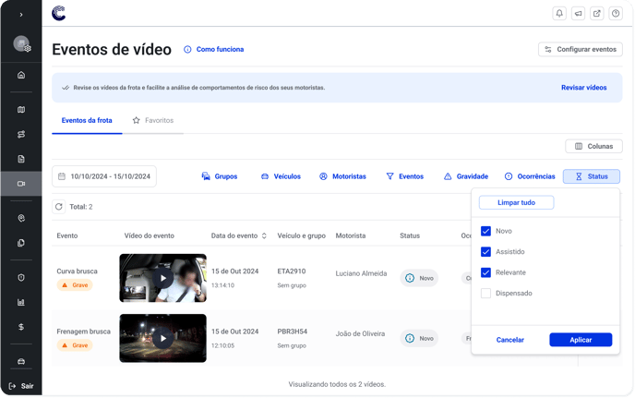Uncheck the Novo status checkbox
Image resolution: width=635 pixels, height=398 pixels.
(x=485, y=231)
